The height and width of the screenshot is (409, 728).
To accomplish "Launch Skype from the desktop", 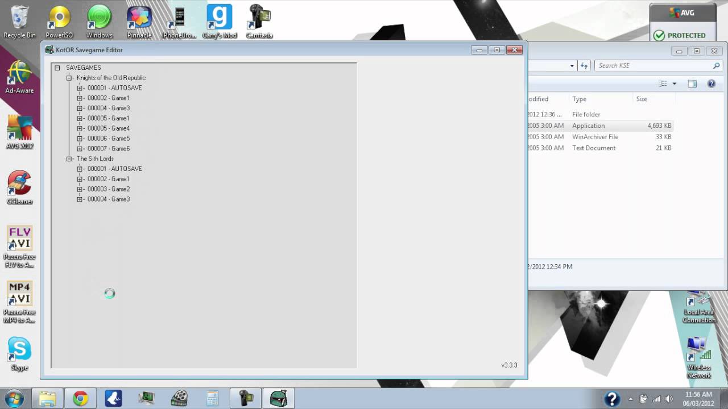I will (x=19, y=354).
